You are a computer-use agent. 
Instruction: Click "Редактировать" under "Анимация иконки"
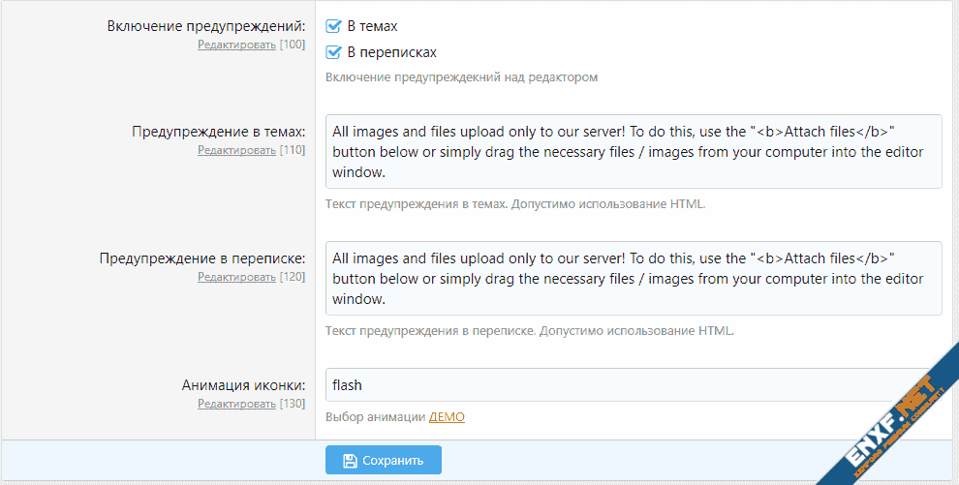(236, 404)
